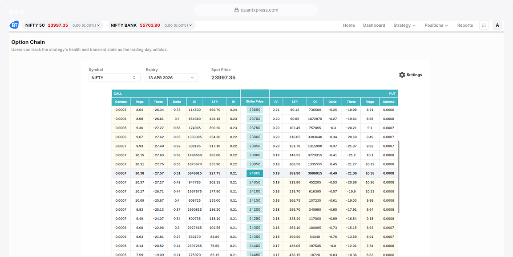The width and height of the screenshot is (513, 257).
Task: Click call LTP value 136.20
Action: point(214,209)
